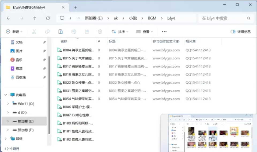Open the 排序 (Sort) dropdown
Screen dimensions: 257x152
tap(120, 32)
